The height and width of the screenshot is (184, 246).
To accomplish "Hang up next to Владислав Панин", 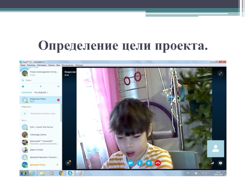I will [58, 100].
